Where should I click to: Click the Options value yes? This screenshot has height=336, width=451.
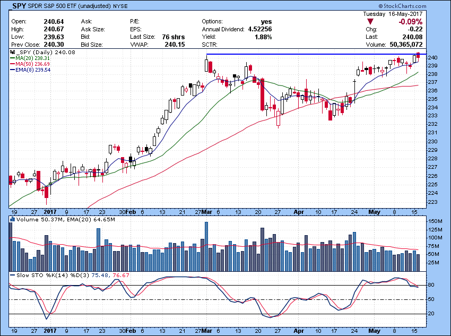[266, 22]
